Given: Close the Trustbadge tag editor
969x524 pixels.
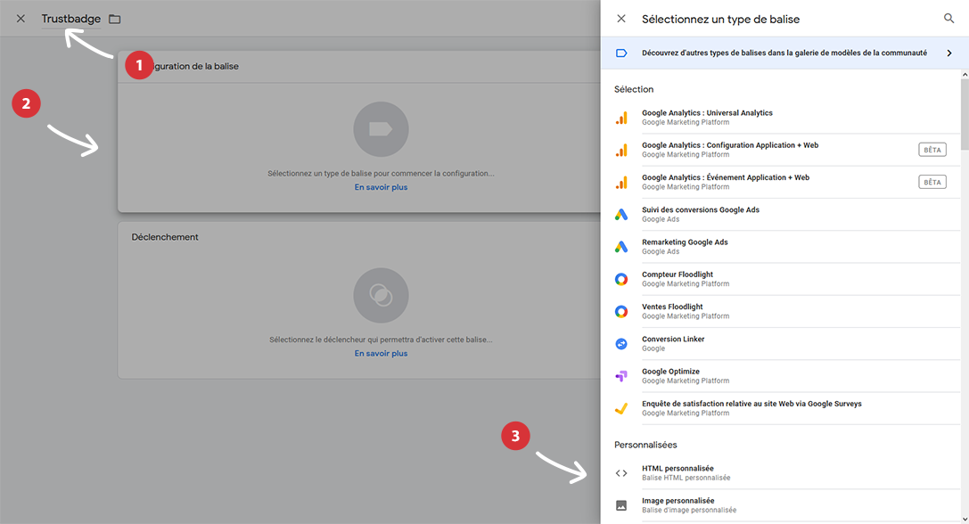Looking at the screenshot, I should [x=21, y=19].
